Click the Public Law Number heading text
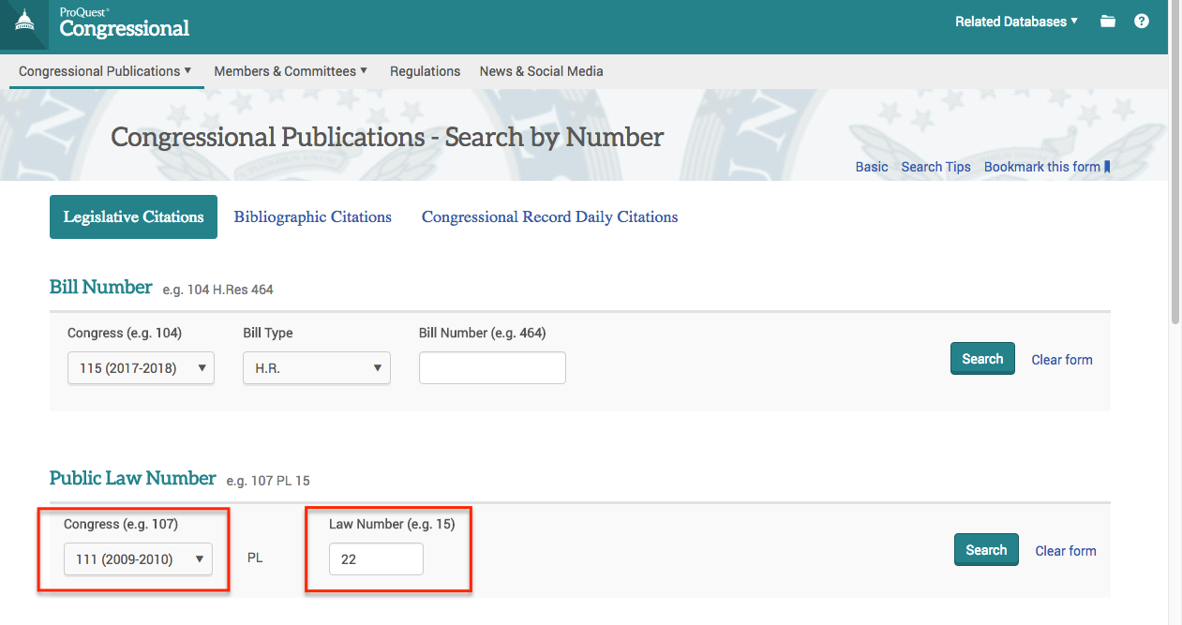Image resolution: width=1182 pixels, height=625 pixels. click(x=132, y=478)
